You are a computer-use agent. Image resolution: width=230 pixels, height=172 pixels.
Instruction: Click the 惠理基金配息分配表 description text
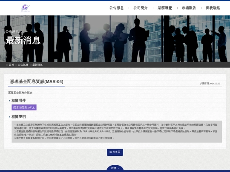click(x=20, y=93)
